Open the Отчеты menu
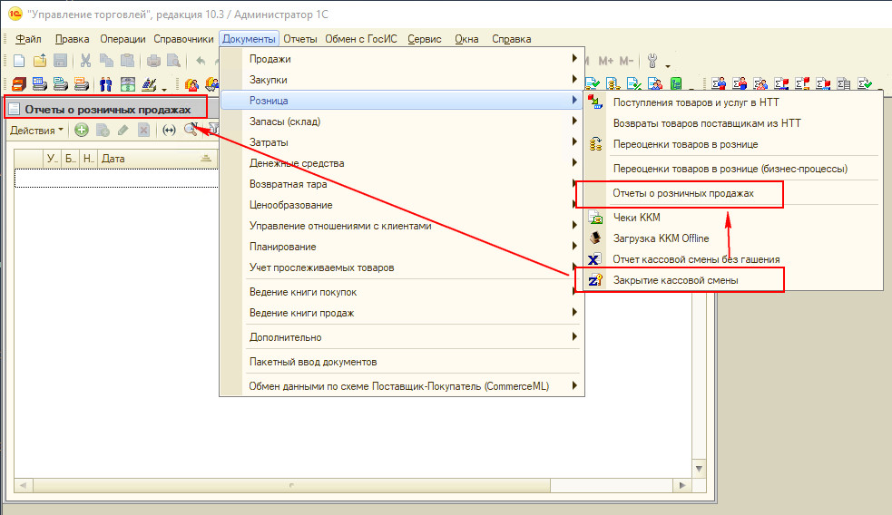 coord(299,39)
